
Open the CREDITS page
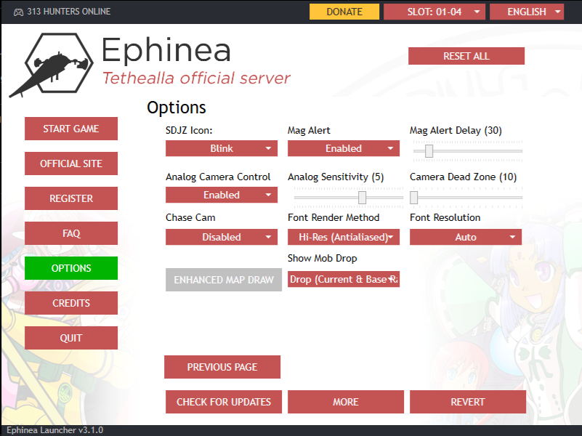[x=71, y=303]
